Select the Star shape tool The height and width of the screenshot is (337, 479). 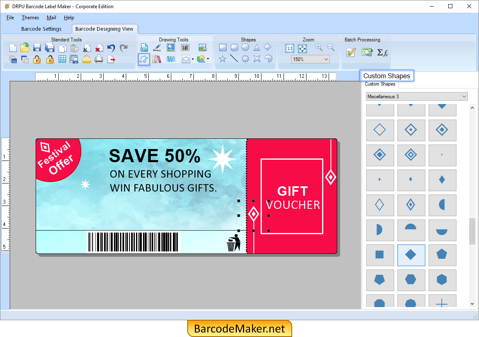(222, 59)
